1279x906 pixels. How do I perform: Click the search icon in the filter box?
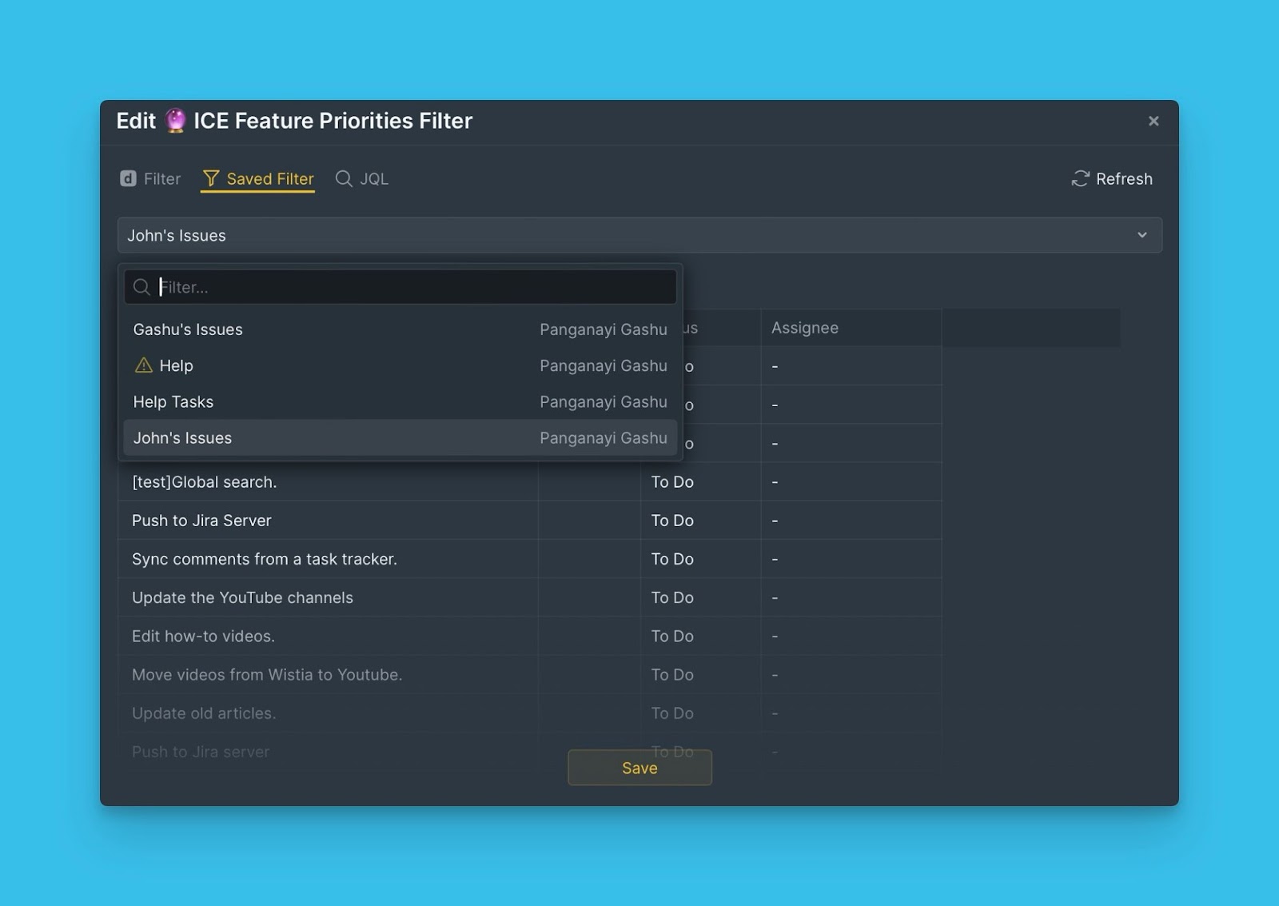point(141,287)
